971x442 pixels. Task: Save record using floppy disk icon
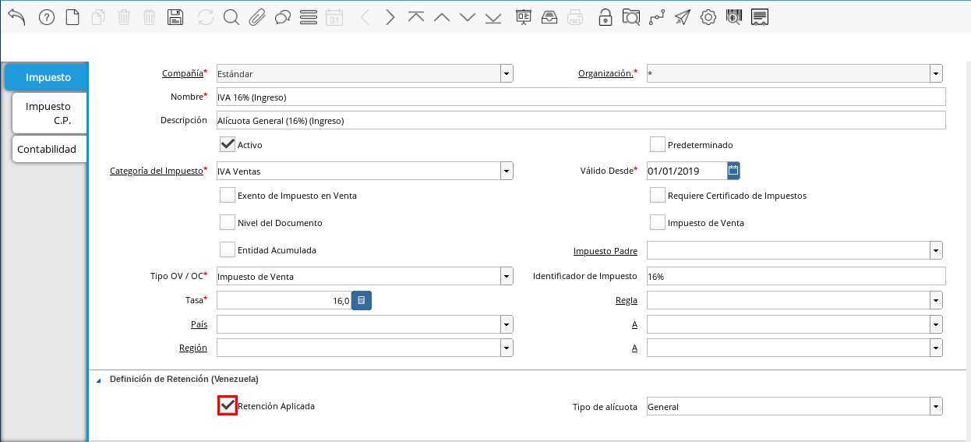click(176, 17)
